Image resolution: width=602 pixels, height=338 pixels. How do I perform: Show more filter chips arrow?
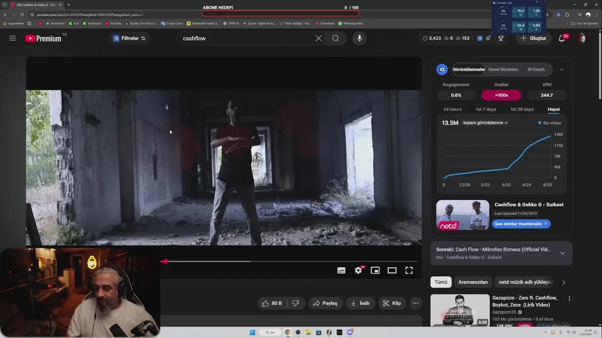tap(563, 282)
